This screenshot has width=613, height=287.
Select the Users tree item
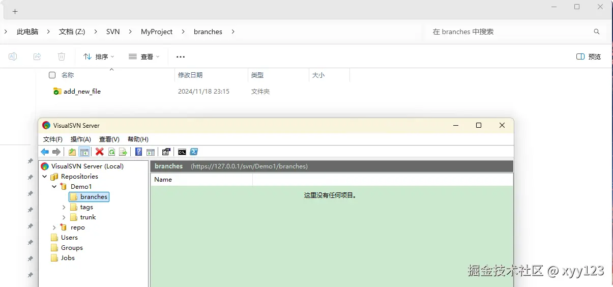69,238
